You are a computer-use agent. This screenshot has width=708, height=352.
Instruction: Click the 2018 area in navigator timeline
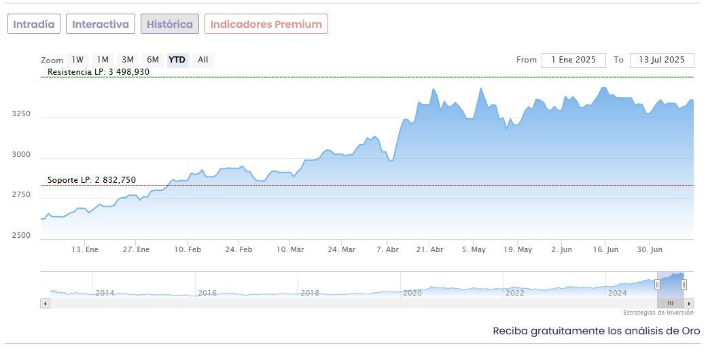point(310,293)
